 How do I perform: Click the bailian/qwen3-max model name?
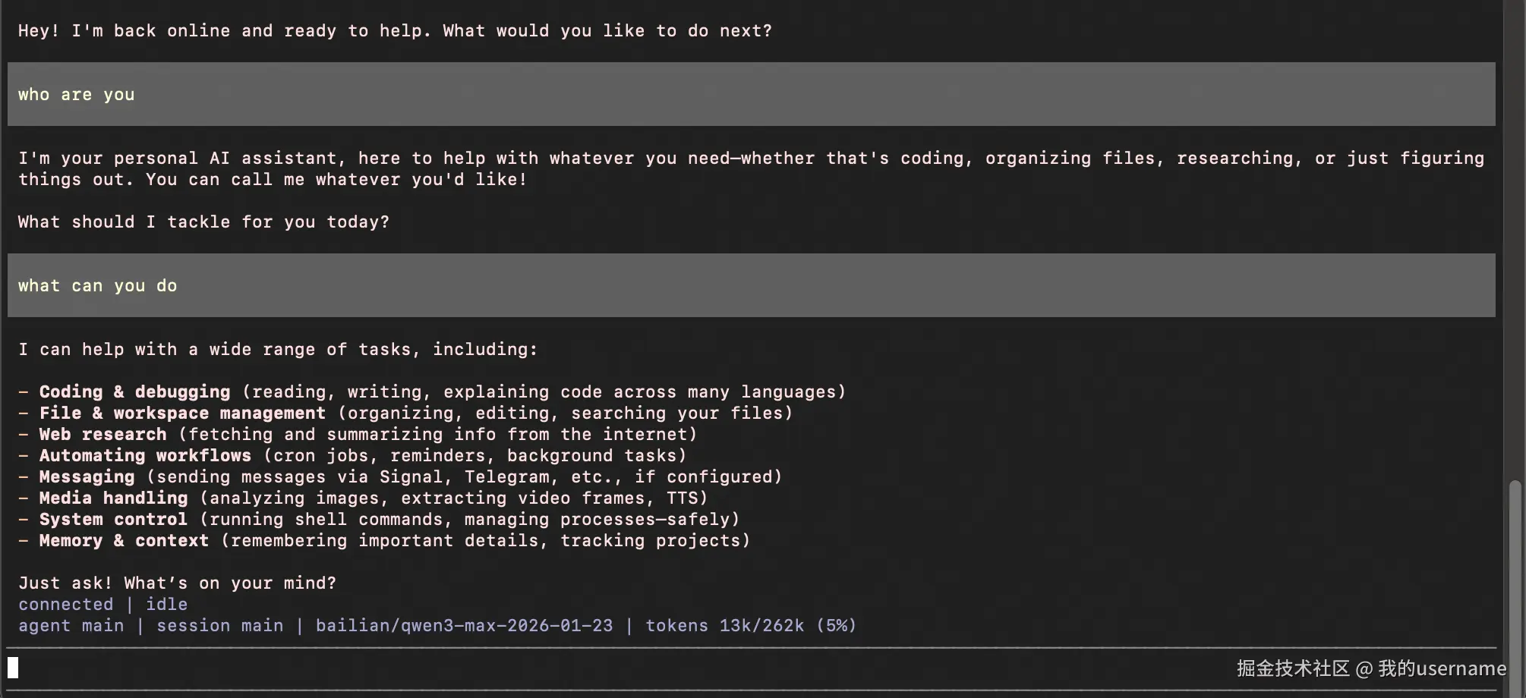pyautogui.click(x=464, y=626)
